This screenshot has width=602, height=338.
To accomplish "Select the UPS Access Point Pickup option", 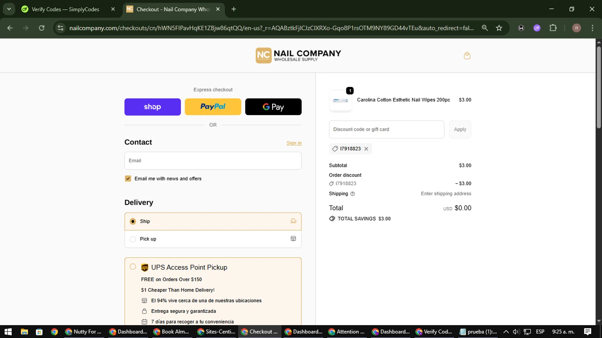I will click(133, 267).
